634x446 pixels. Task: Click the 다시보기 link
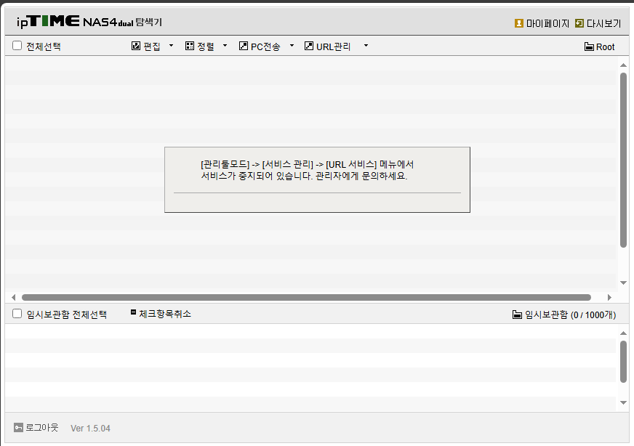[604, 24]
